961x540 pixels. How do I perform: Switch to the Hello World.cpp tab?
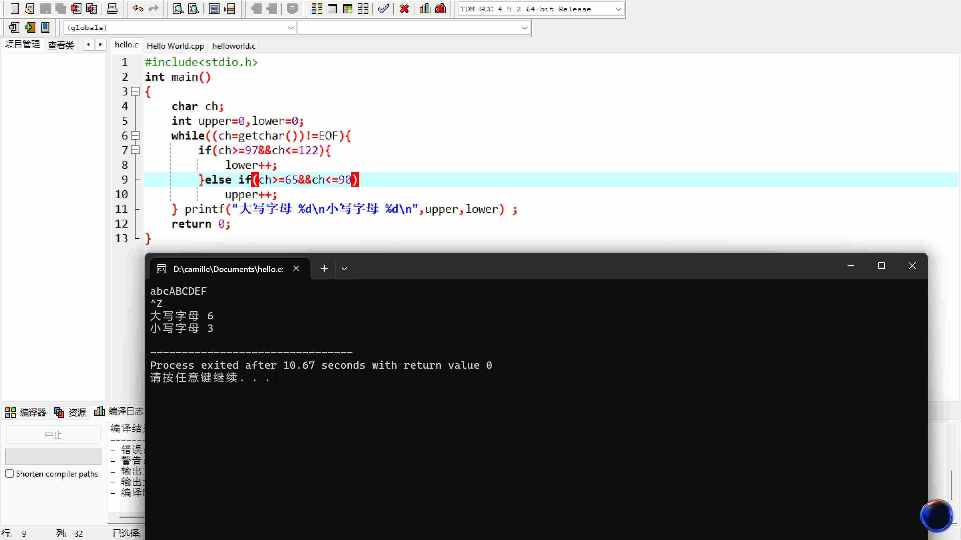175,45
